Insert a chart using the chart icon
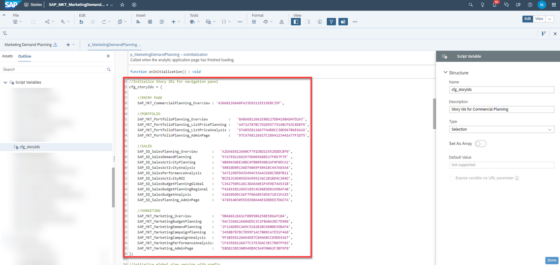The image size is (560, 265). tap(138, 22)
